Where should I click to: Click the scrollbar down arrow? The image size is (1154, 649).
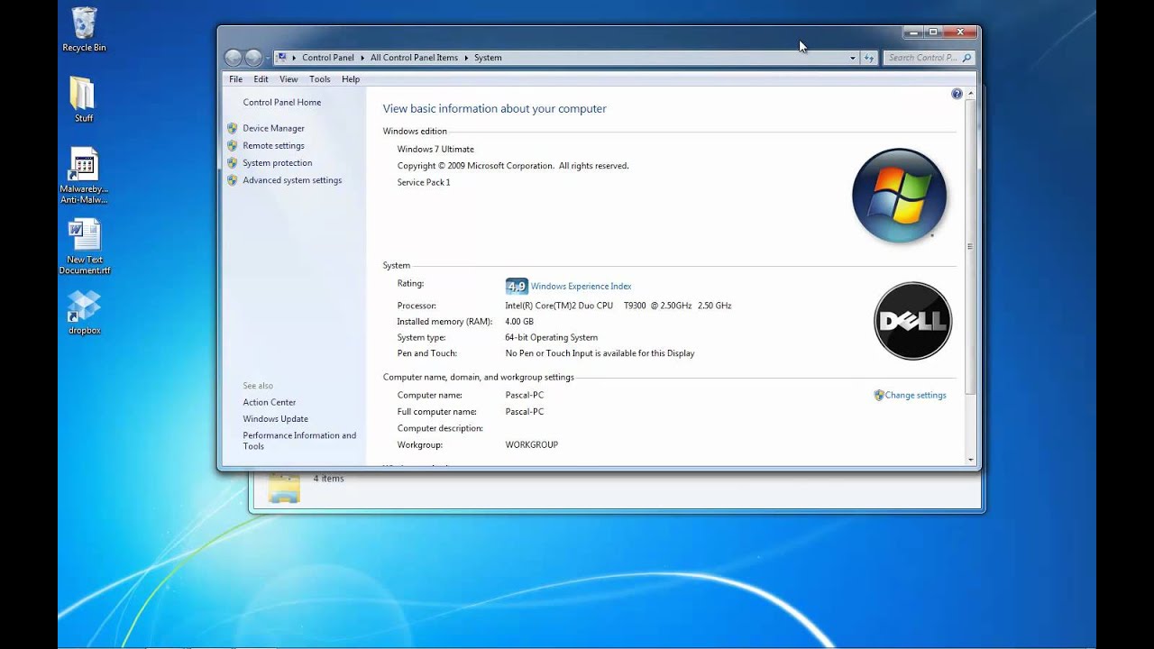(970, 460)
